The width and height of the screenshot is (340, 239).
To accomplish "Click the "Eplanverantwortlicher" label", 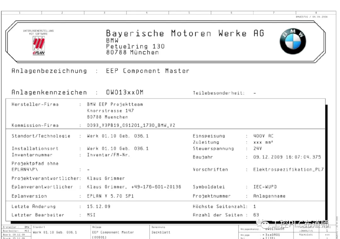I will (x=42, y=187).
